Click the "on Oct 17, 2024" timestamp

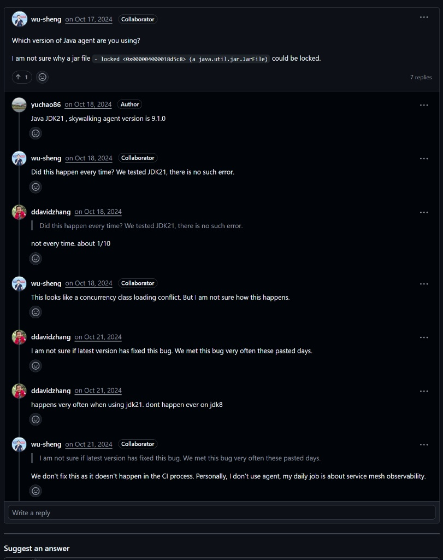[x=88, y=19]
